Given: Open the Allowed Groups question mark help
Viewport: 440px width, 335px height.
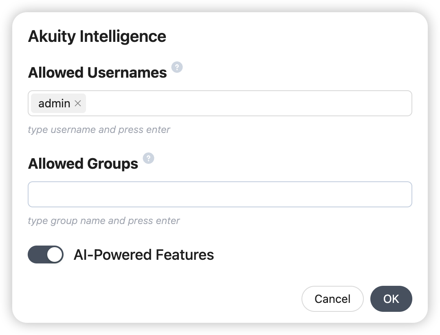Looking at the screenshot, I should [148, 158].
